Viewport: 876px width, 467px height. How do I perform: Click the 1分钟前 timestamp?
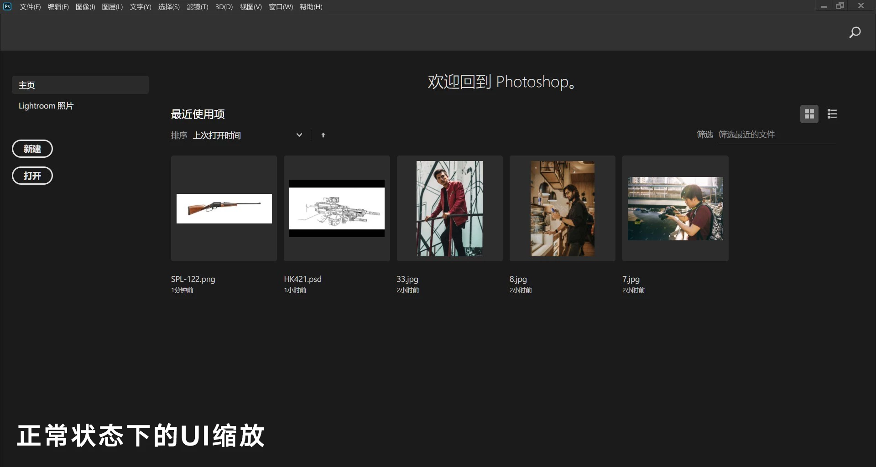(x=182, y=290)
